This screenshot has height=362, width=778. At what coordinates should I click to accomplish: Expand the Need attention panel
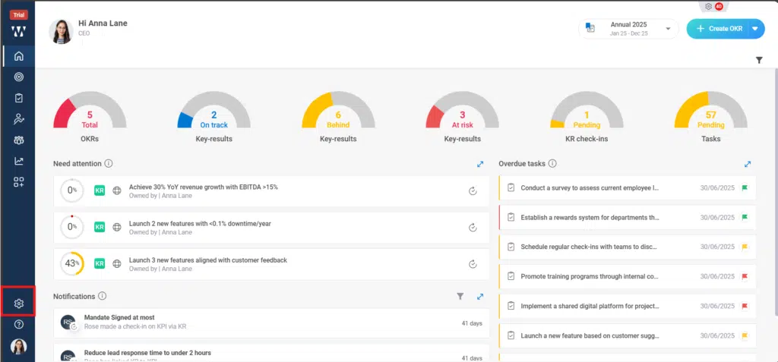[480, 164]
